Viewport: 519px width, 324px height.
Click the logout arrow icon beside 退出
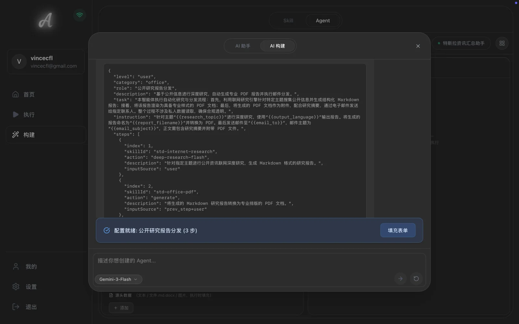[16, 307]
